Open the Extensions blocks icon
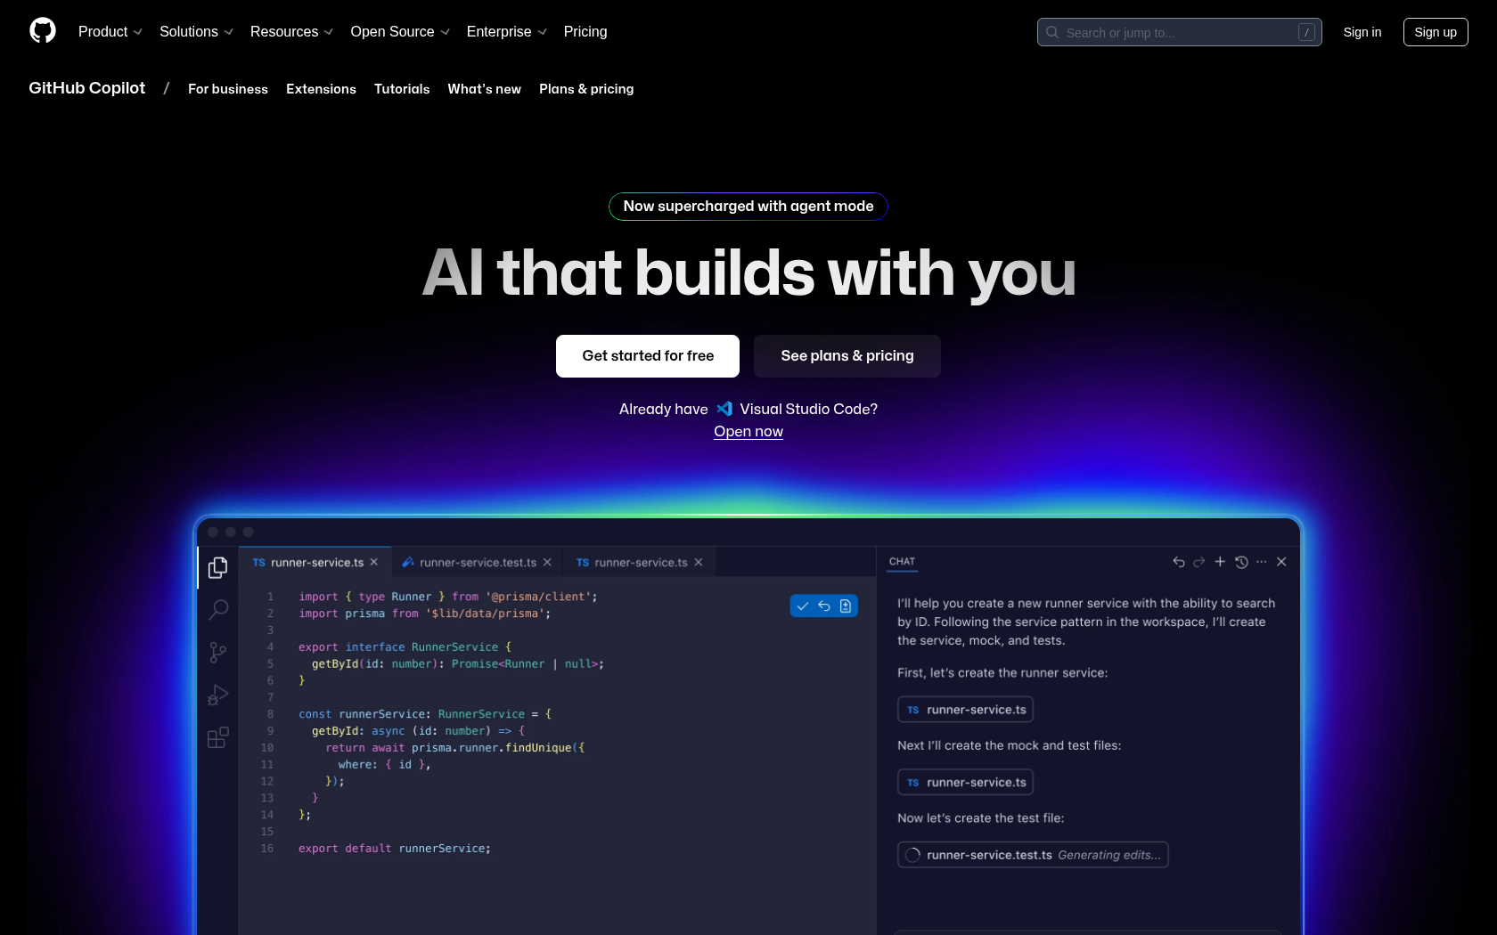This screenshot has width=1497, height=935. [x=217, y=737]
